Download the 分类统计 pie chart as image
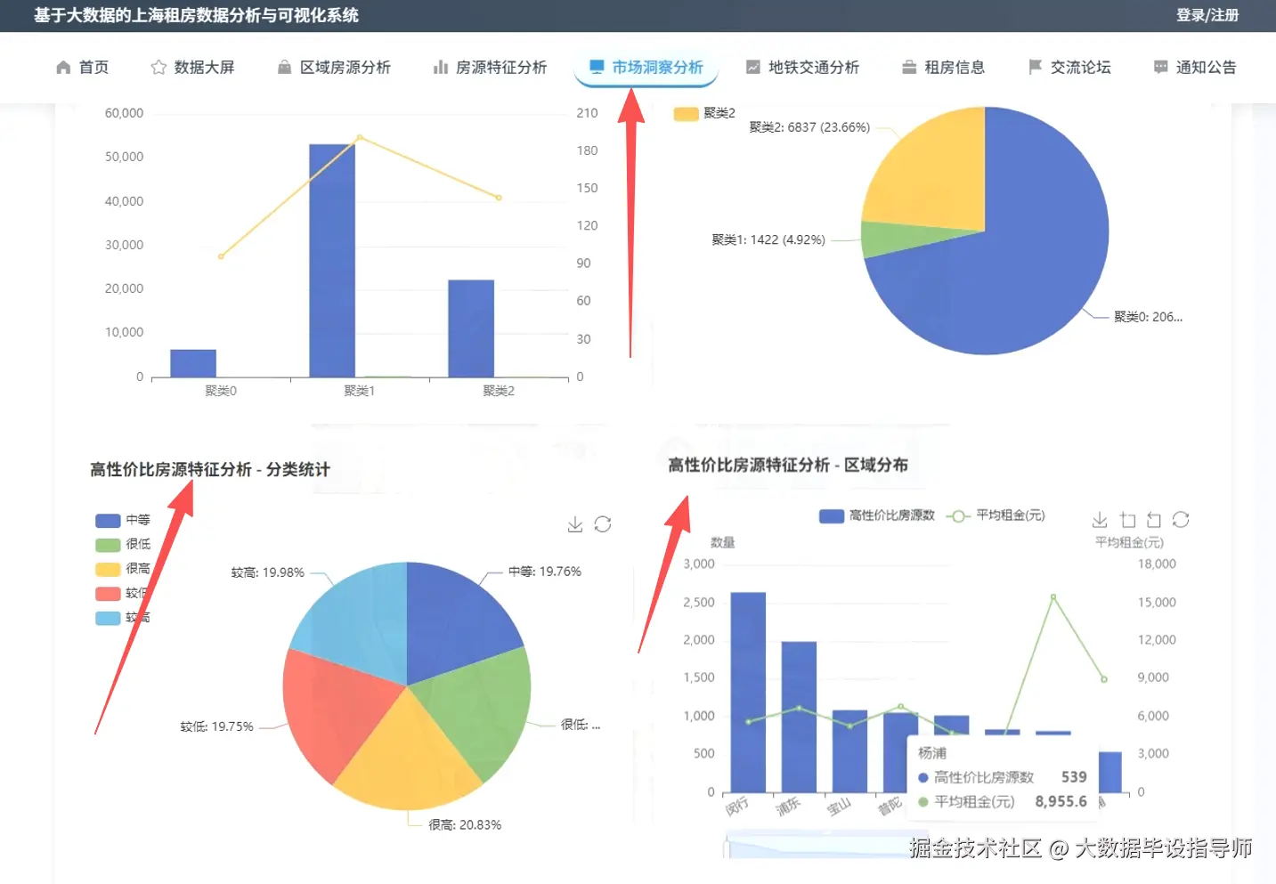Viewport: 1276px width, 884px height. click(574, 523)
